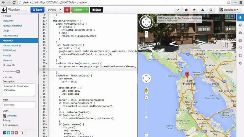Open the book icon in right sidebar
The width and height of the screenshot is (244, 137).
pyautogui.click(x=240, y=25)
